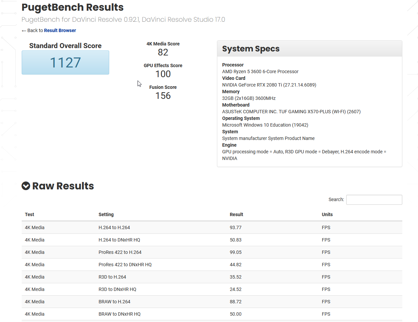Click the System Specs panel heading

click(251, 49)
